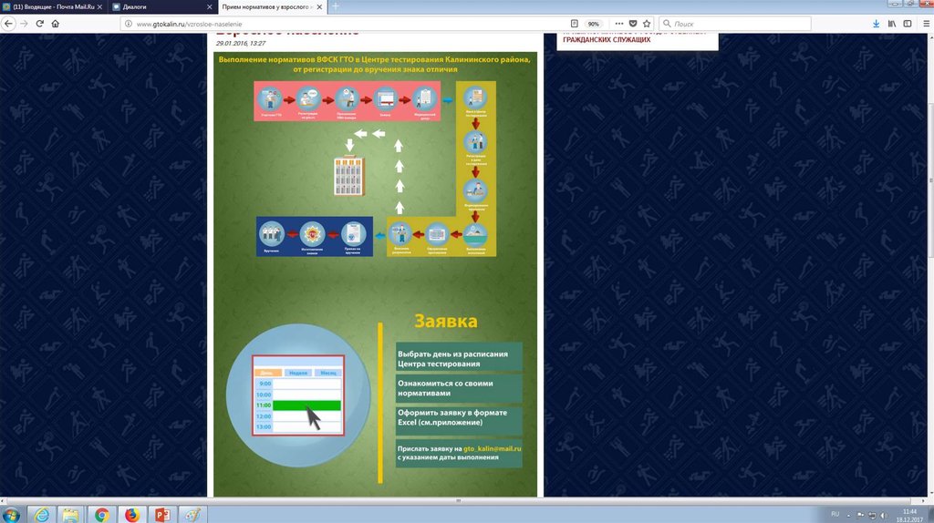The height and width of the screenshot is (523, 934).
Task: Toggle the browser sidebar
Action: pyautogui.click(x=908, y=24)
